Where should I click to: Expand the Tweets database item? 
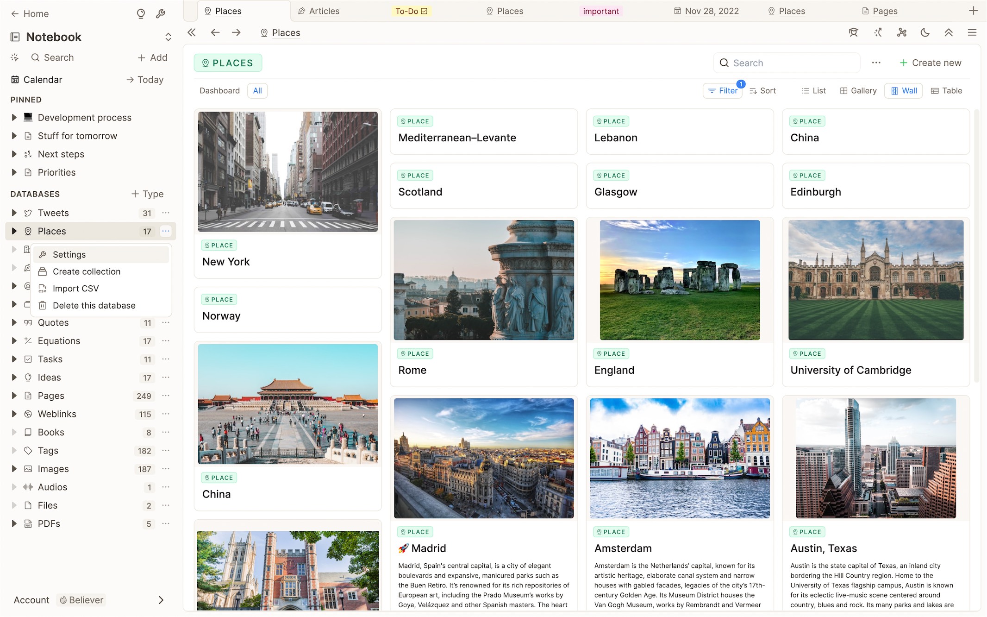point(13,213)
